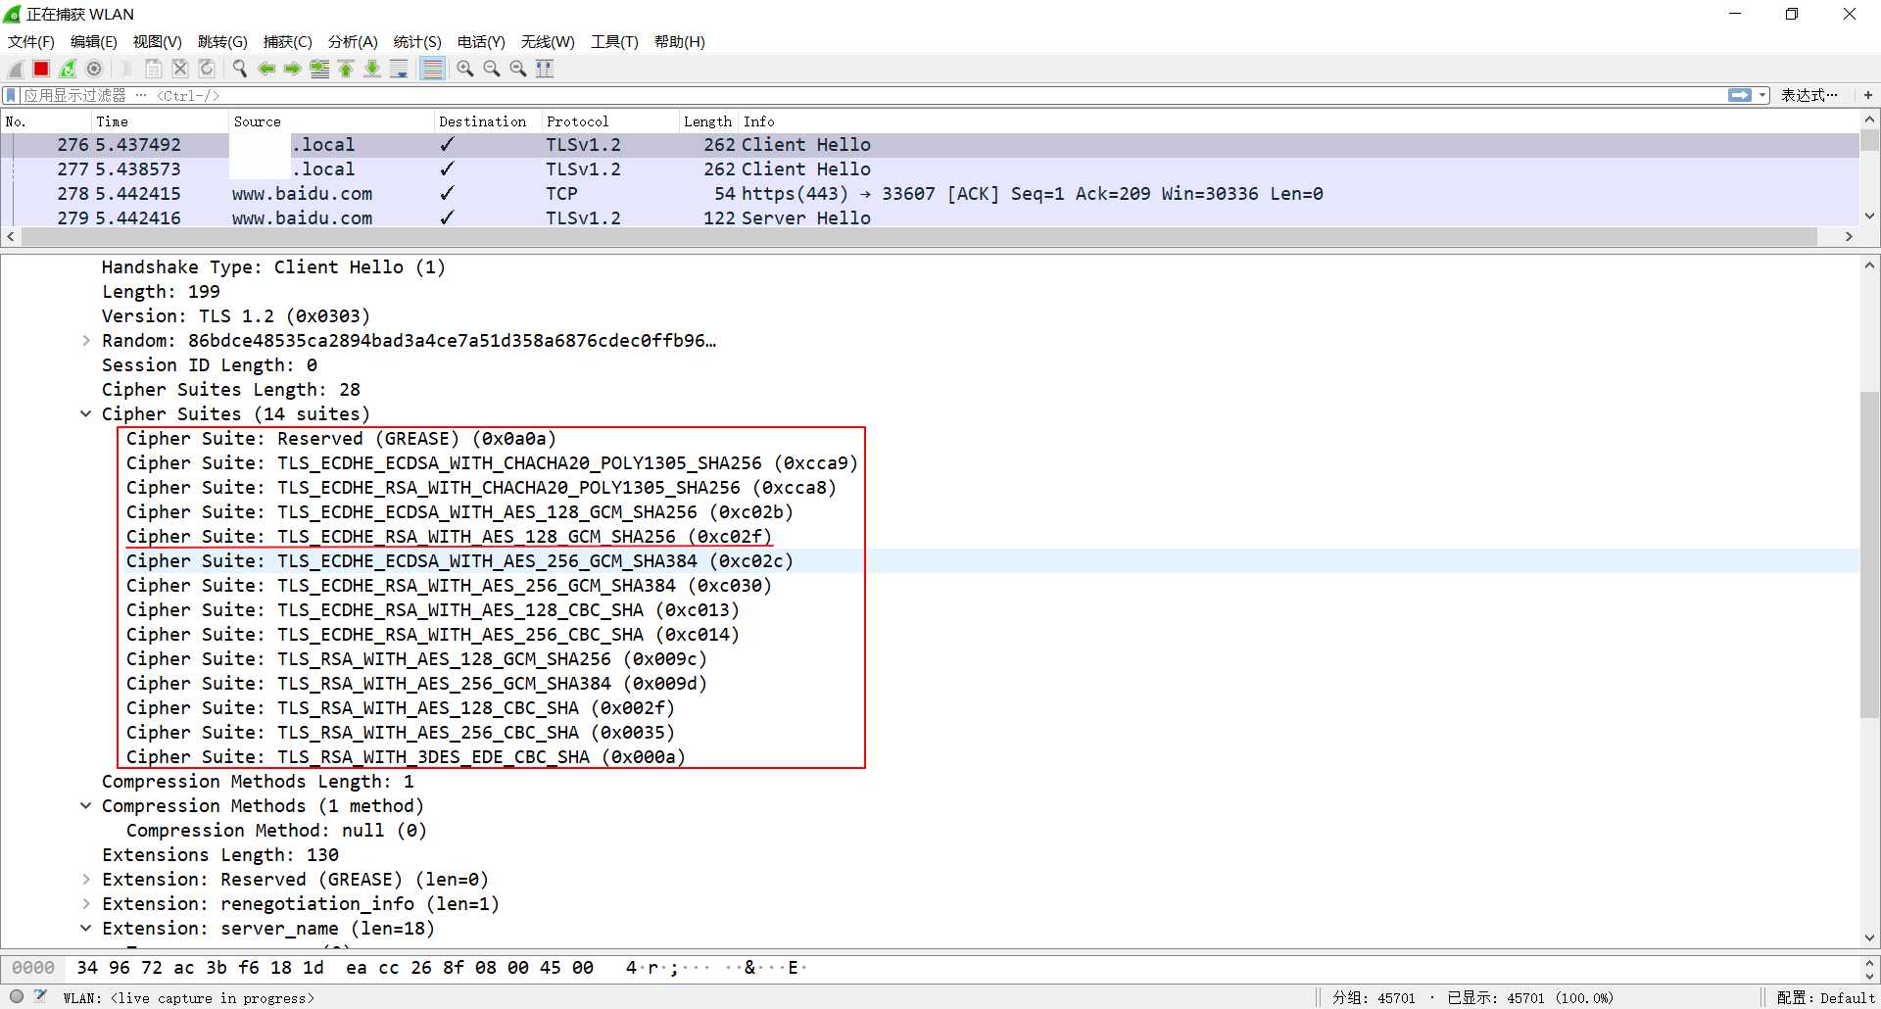Sort by the Source column header
This screenshot has height=1009, width=1881.
coord(331,121)
